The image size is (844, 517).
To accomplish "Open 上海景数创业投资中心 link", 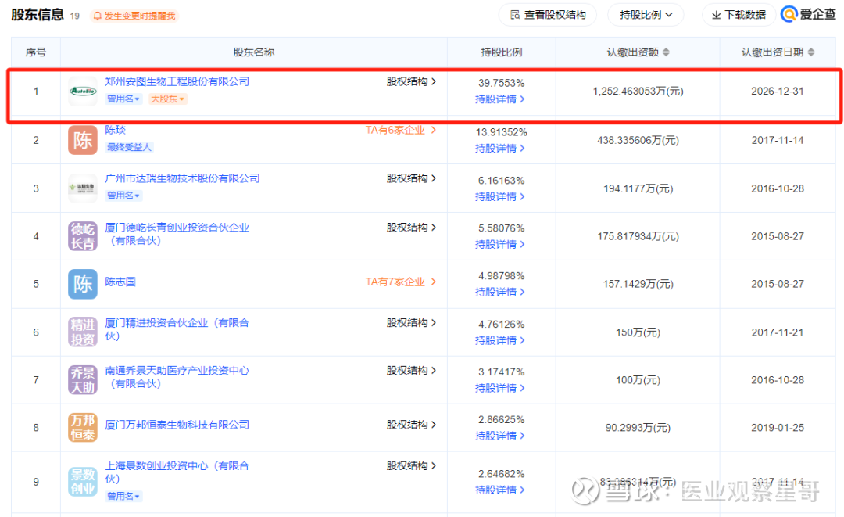I will (x=177, y=472).
